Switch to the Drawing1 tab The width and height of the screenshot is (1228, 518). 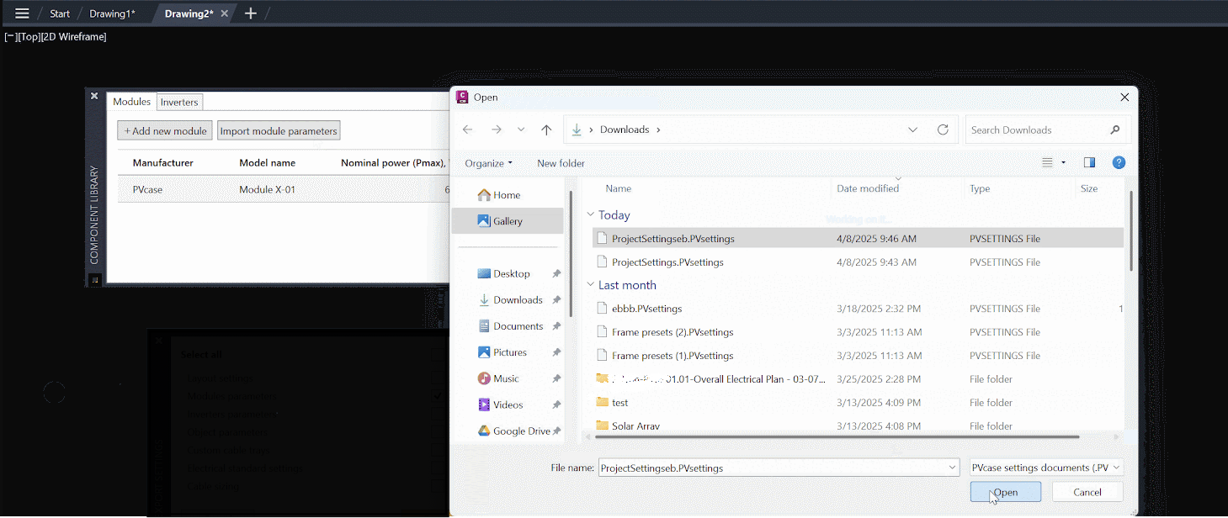coord(112,13)
